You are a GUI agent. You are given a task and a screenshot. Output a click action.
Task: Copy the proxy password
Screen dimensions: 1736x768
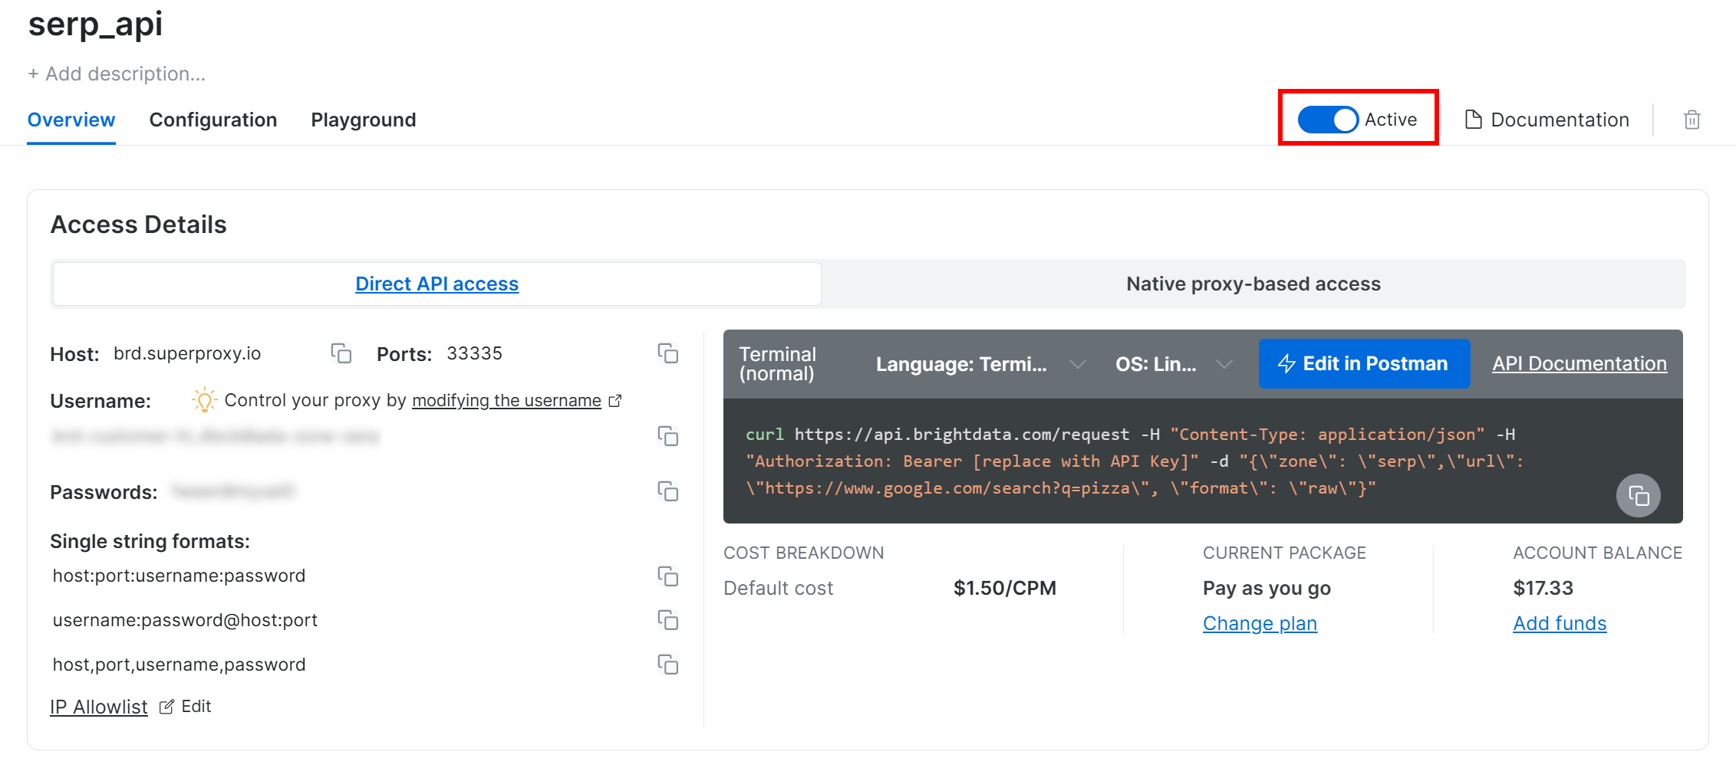(669, 491)
